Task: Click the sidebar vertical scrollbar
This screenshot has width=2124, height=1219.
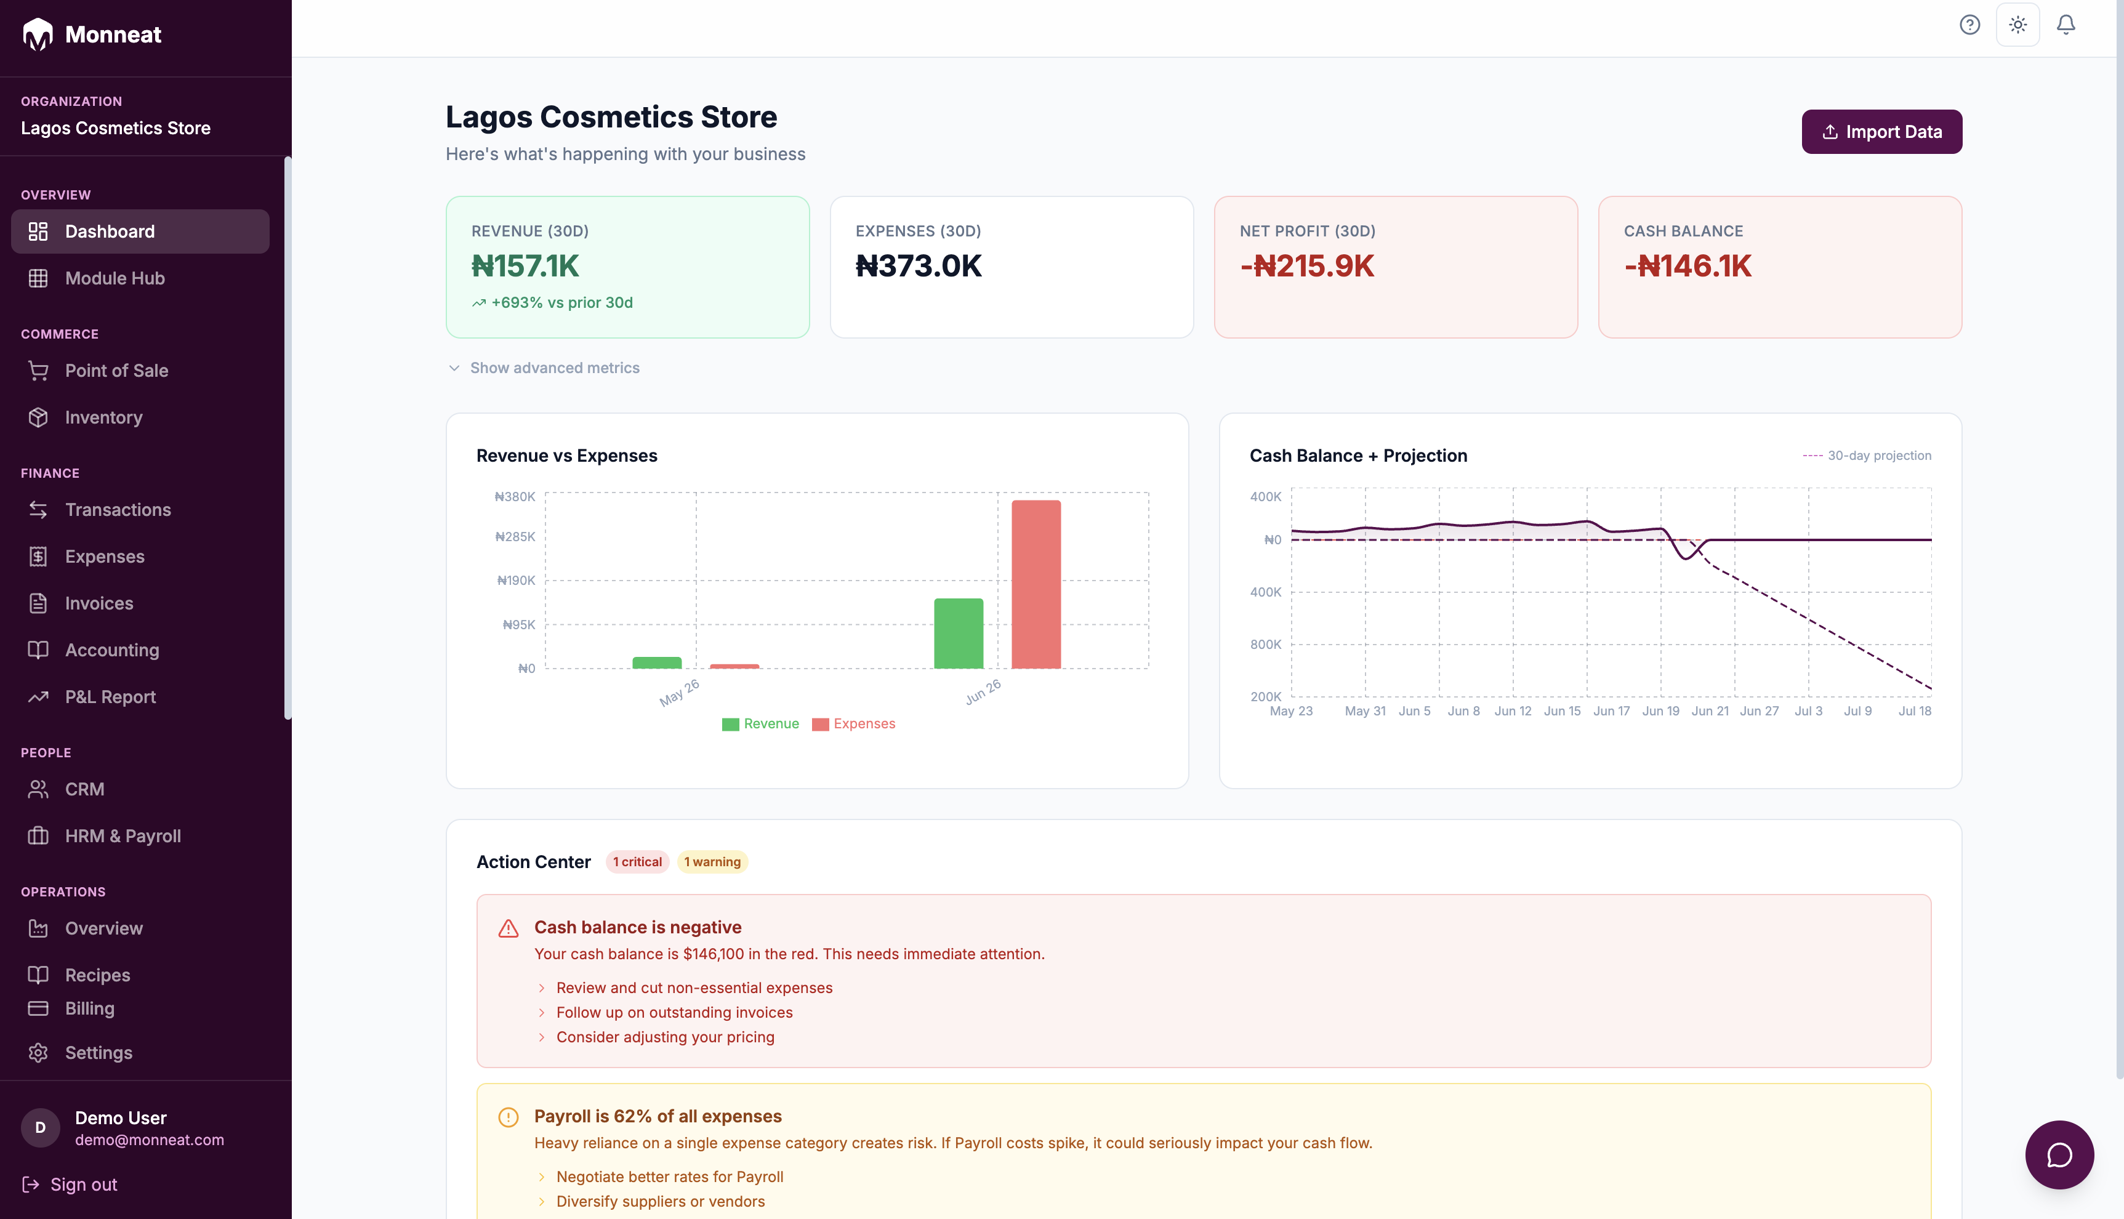Action: [288, 437]
